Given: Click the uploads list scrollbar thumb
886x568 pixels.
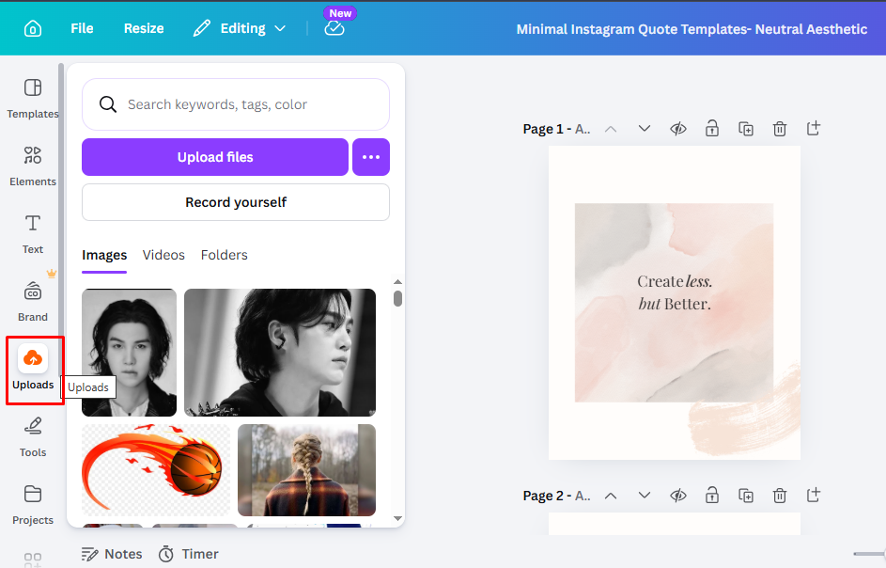Looking at the screenshot, I should coord(397,298).
